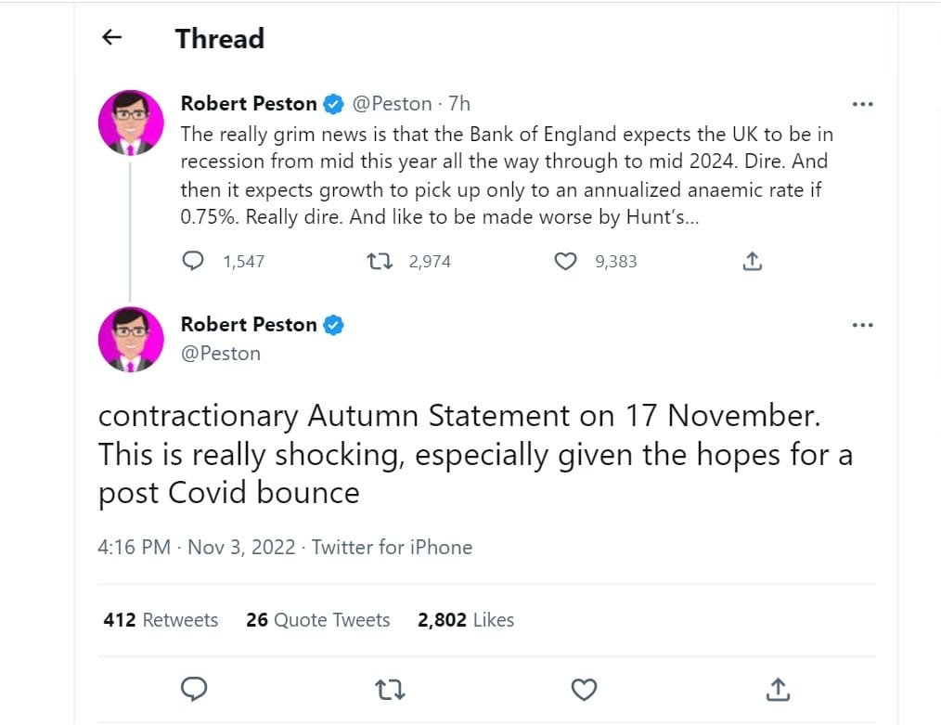Reply to the main Autumn Statement tweet
Screen dimensions: 941x725
(193, 689)
